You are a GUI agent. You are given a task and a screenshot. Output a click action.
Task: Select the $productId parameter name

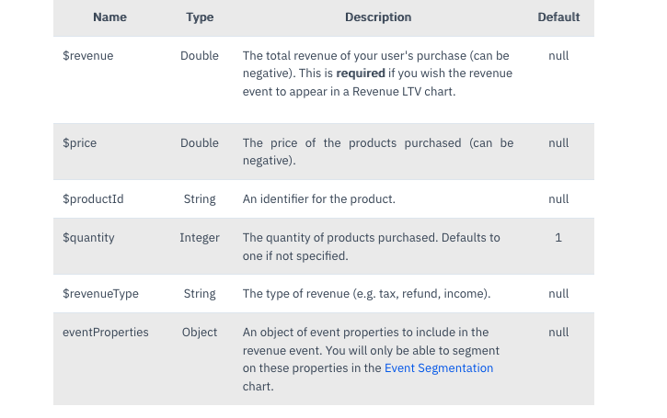coord(93,199)
